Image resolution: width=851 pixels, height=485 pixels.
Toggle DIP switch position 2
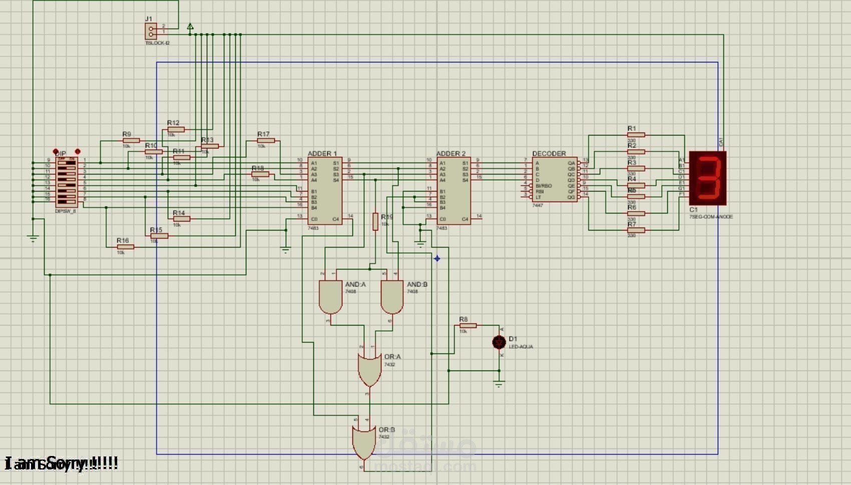(x=67, y=168)
